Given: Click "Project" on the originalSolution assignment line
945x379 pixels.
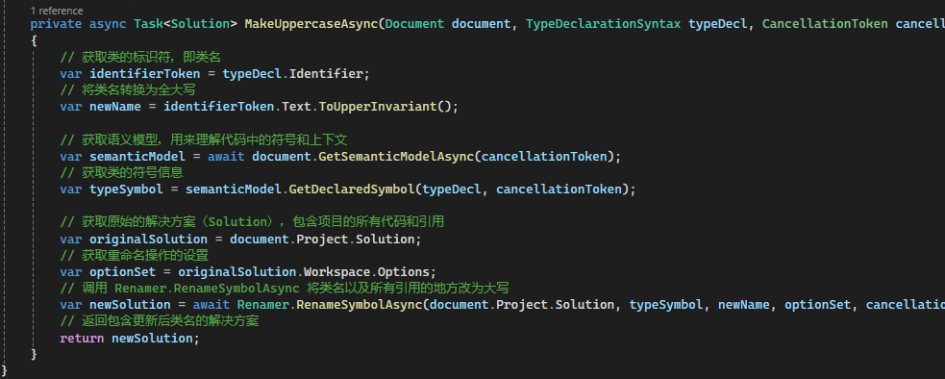Looking at the screenshot, I should click(322, 239).
